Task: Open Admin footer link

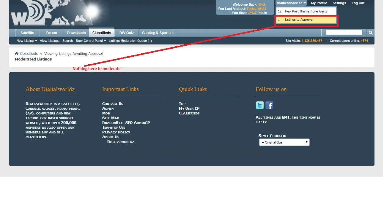Action: (x=108, y=108)
